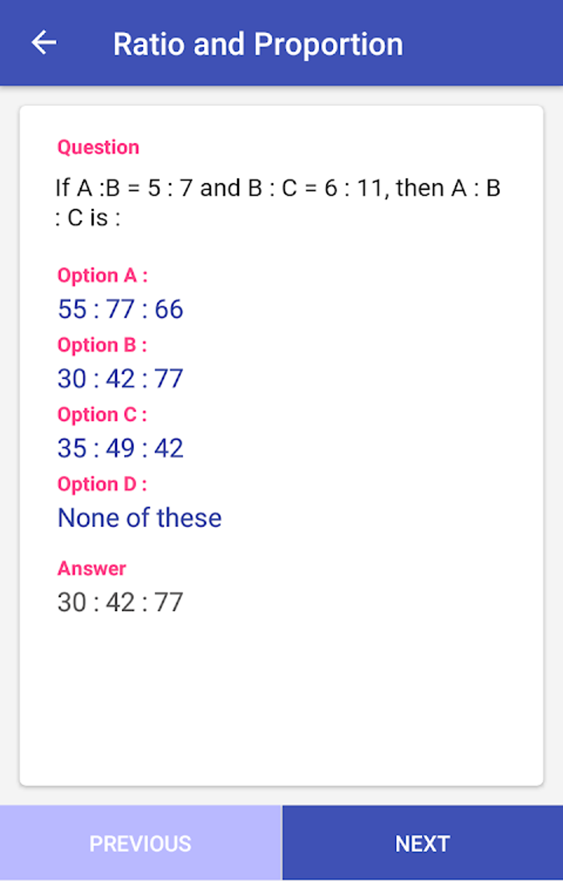Select answer option '35 : 49 : 42'
This screenshot has height=881, width=563.
[121, 448]
